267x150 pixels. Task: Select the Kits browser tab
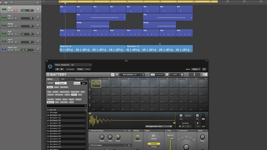[x=51, y=83]
